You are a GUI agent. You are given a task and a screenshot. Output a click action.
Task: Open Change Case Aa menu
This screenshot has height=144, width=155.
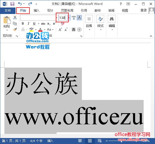pyautogui.click(x=50, y=30)
